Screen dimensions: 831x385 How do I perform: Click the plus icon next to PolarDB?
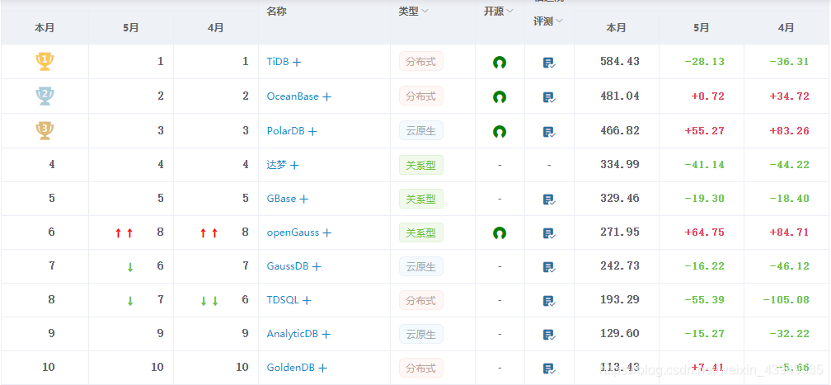point(312,132)
